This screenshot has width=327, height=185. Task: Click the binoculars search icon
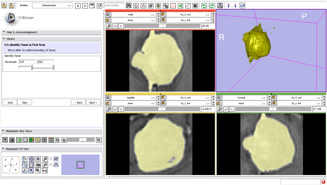point(129,6)
